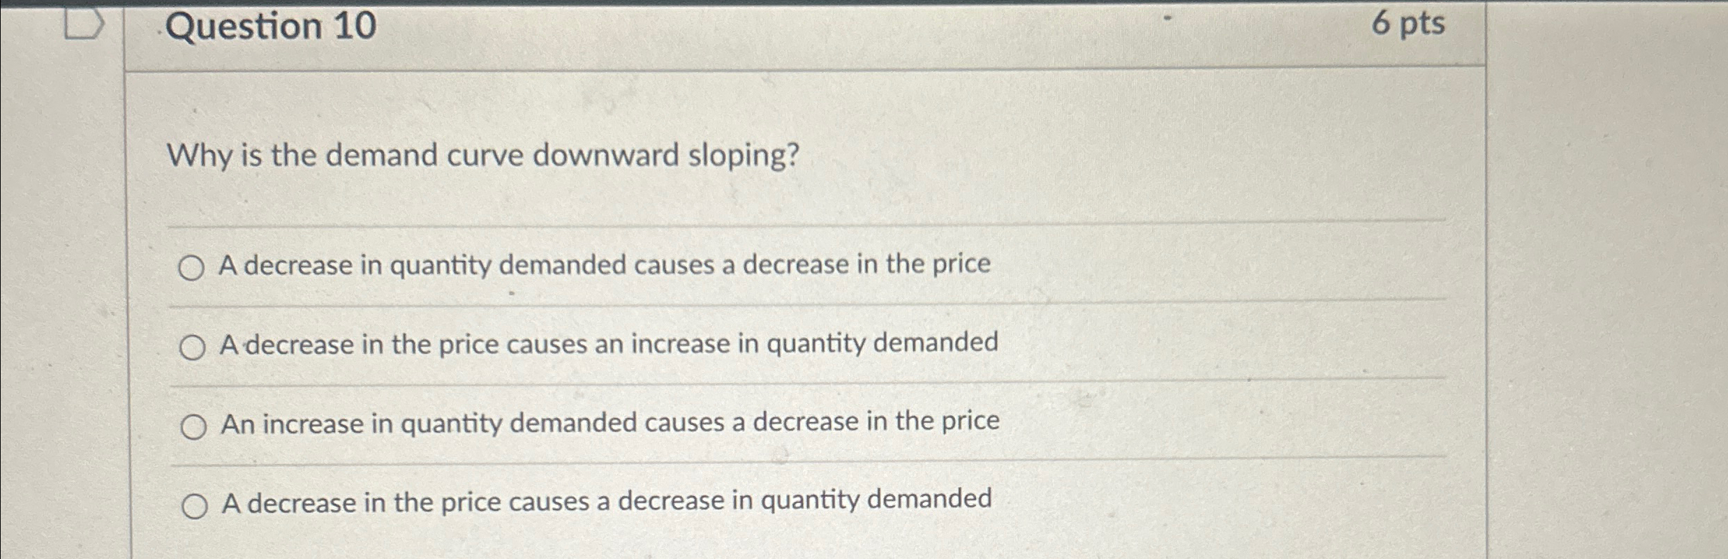Click the third option's answer text
The height and width of the screenshot is (559, 1728).
tap(611, 423)
